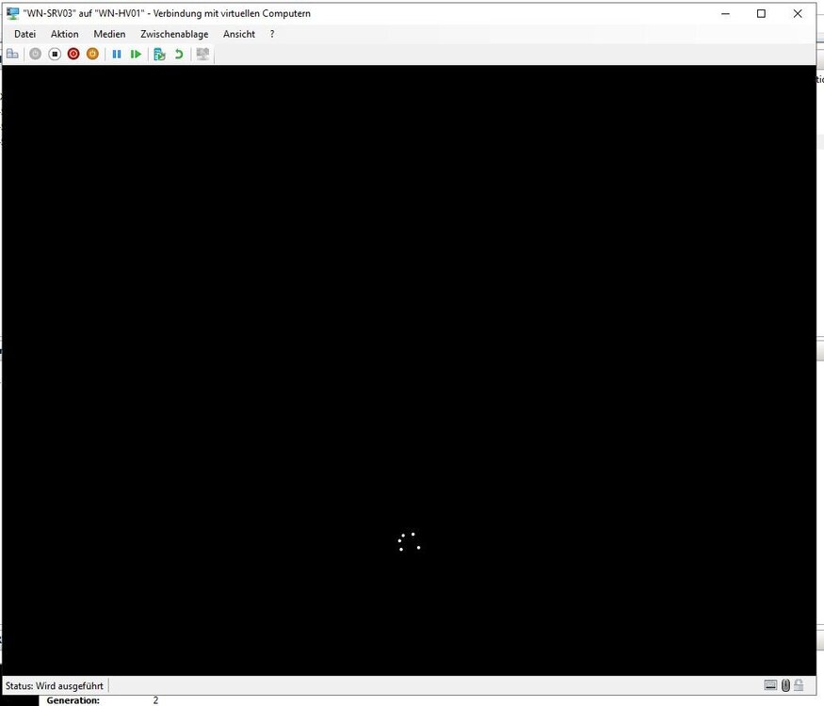The width and height of the screenshot is (824, 706).
Task: Send Ctrl+Alt+Entf to the virtual machine
Action: coord(12,54)
